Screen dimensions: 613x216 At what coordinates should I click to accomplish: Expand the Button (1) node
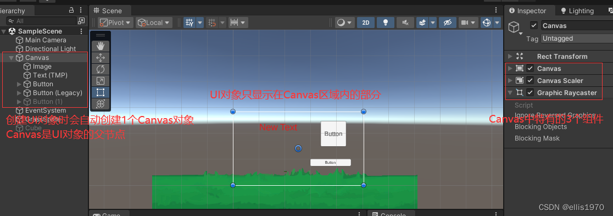[19, 102]
